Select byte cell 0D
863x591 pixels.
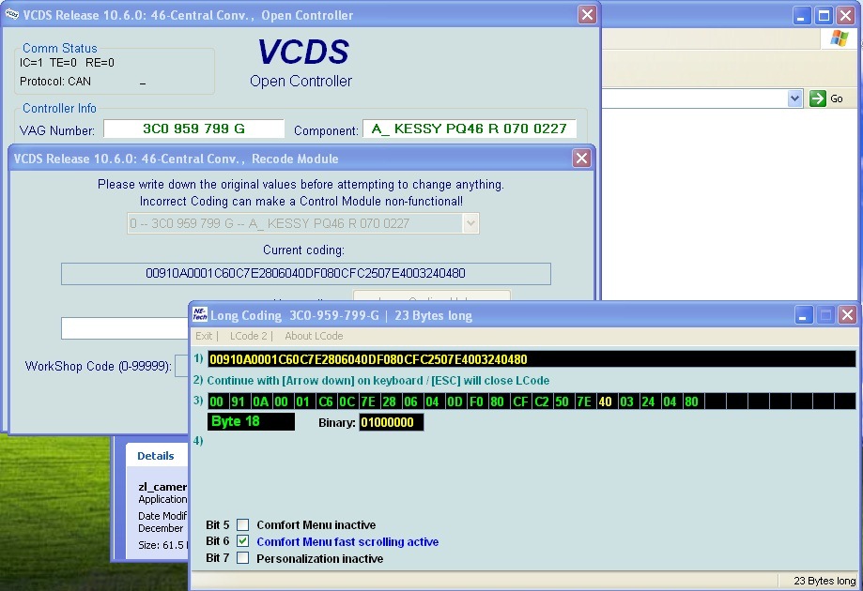click(x=455, y=402)
